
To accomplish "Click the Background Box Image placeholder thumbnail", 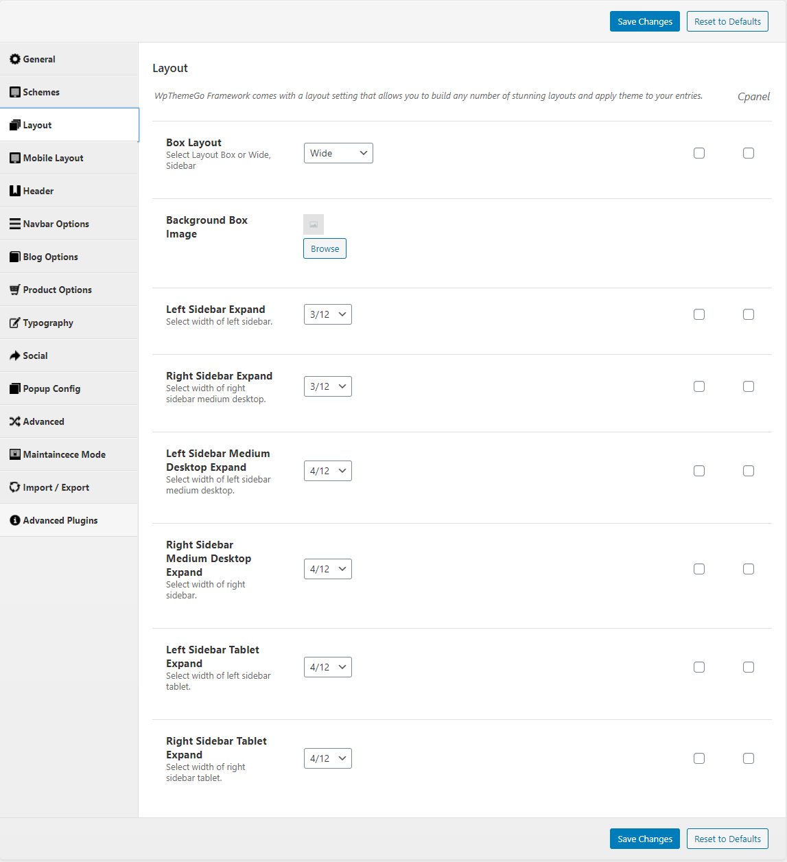I will tap(314, 224).
